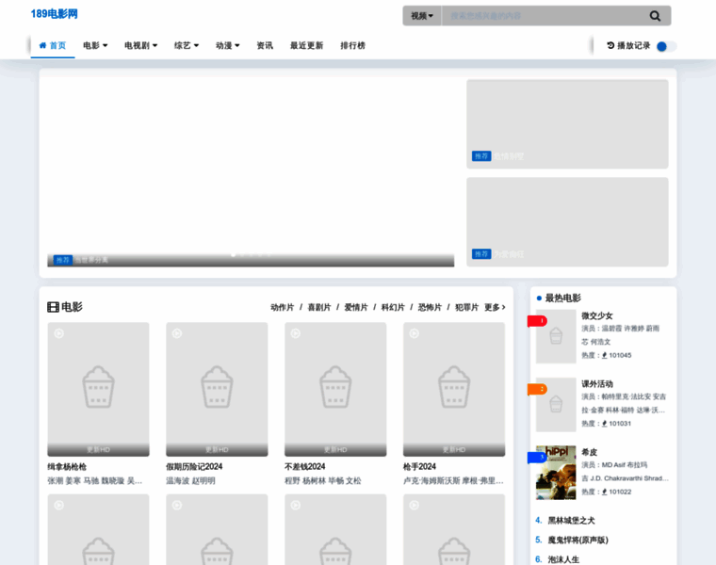The width and height of the screenshot is (716, 565).
Task: Open the 科幻片 category link
Action: pyautogui.click(x=393, y=307)
